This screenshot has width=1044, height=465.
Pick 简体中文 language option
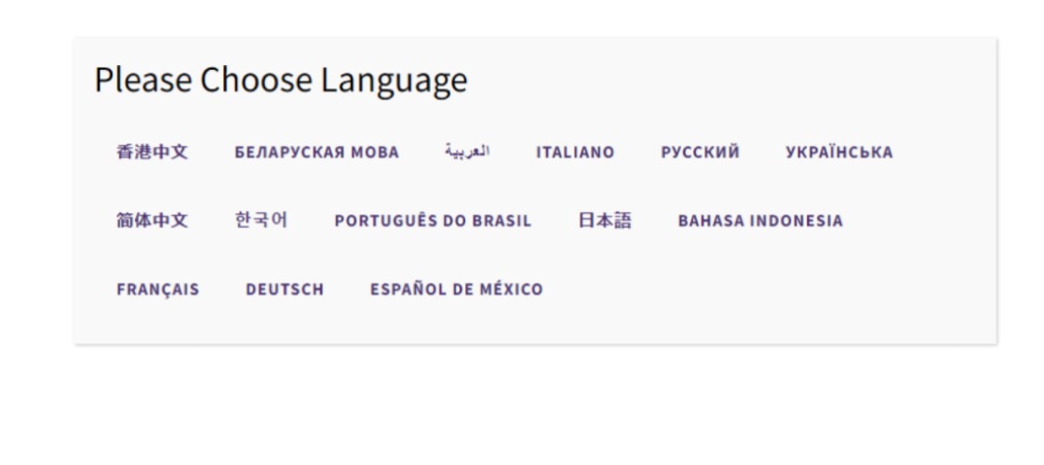[152, 221]
